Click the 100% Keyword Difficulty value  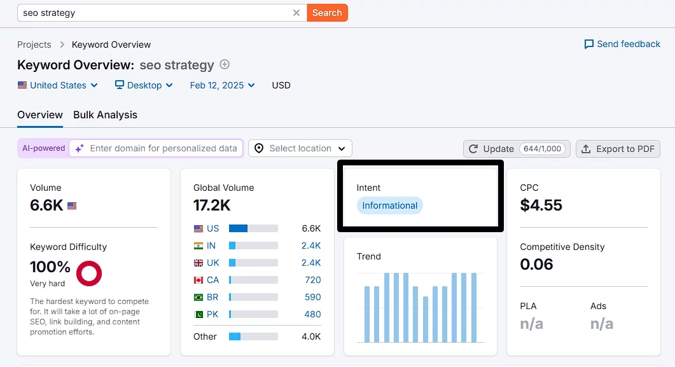click(x=50, y=267)
